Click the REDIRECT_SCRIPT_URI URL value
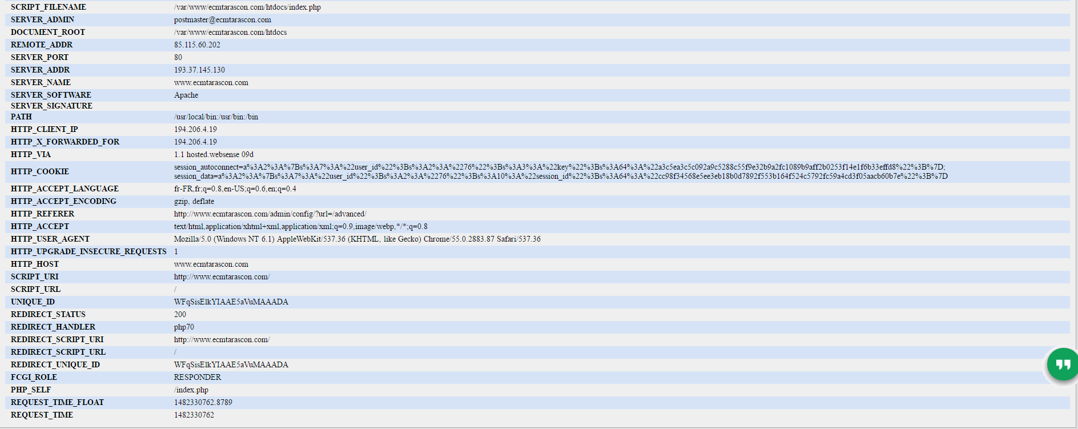 coord(222,340)
